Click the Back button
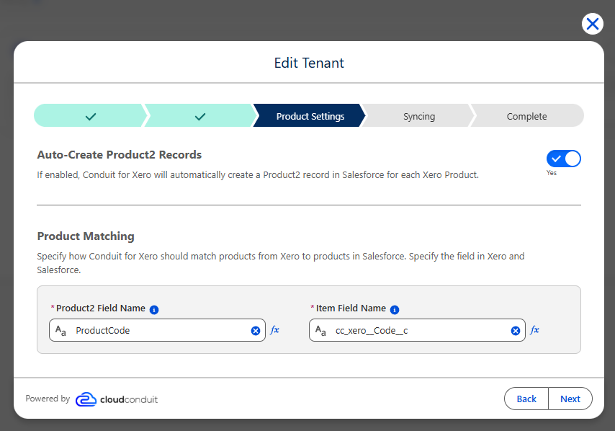The image size is (615, 431). point(526,399)
